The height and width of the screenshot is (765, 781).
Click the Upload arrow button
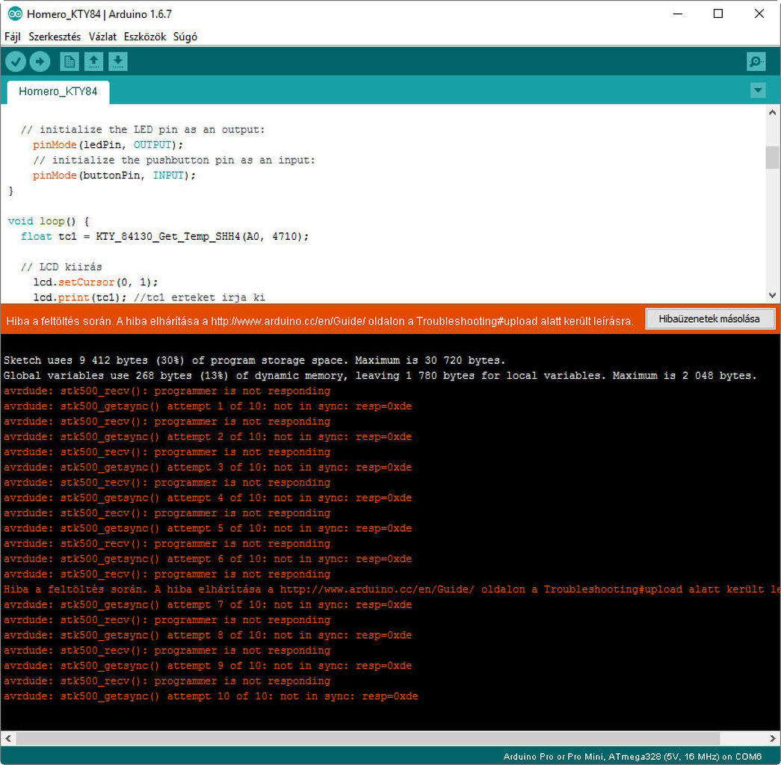[40, 62]
